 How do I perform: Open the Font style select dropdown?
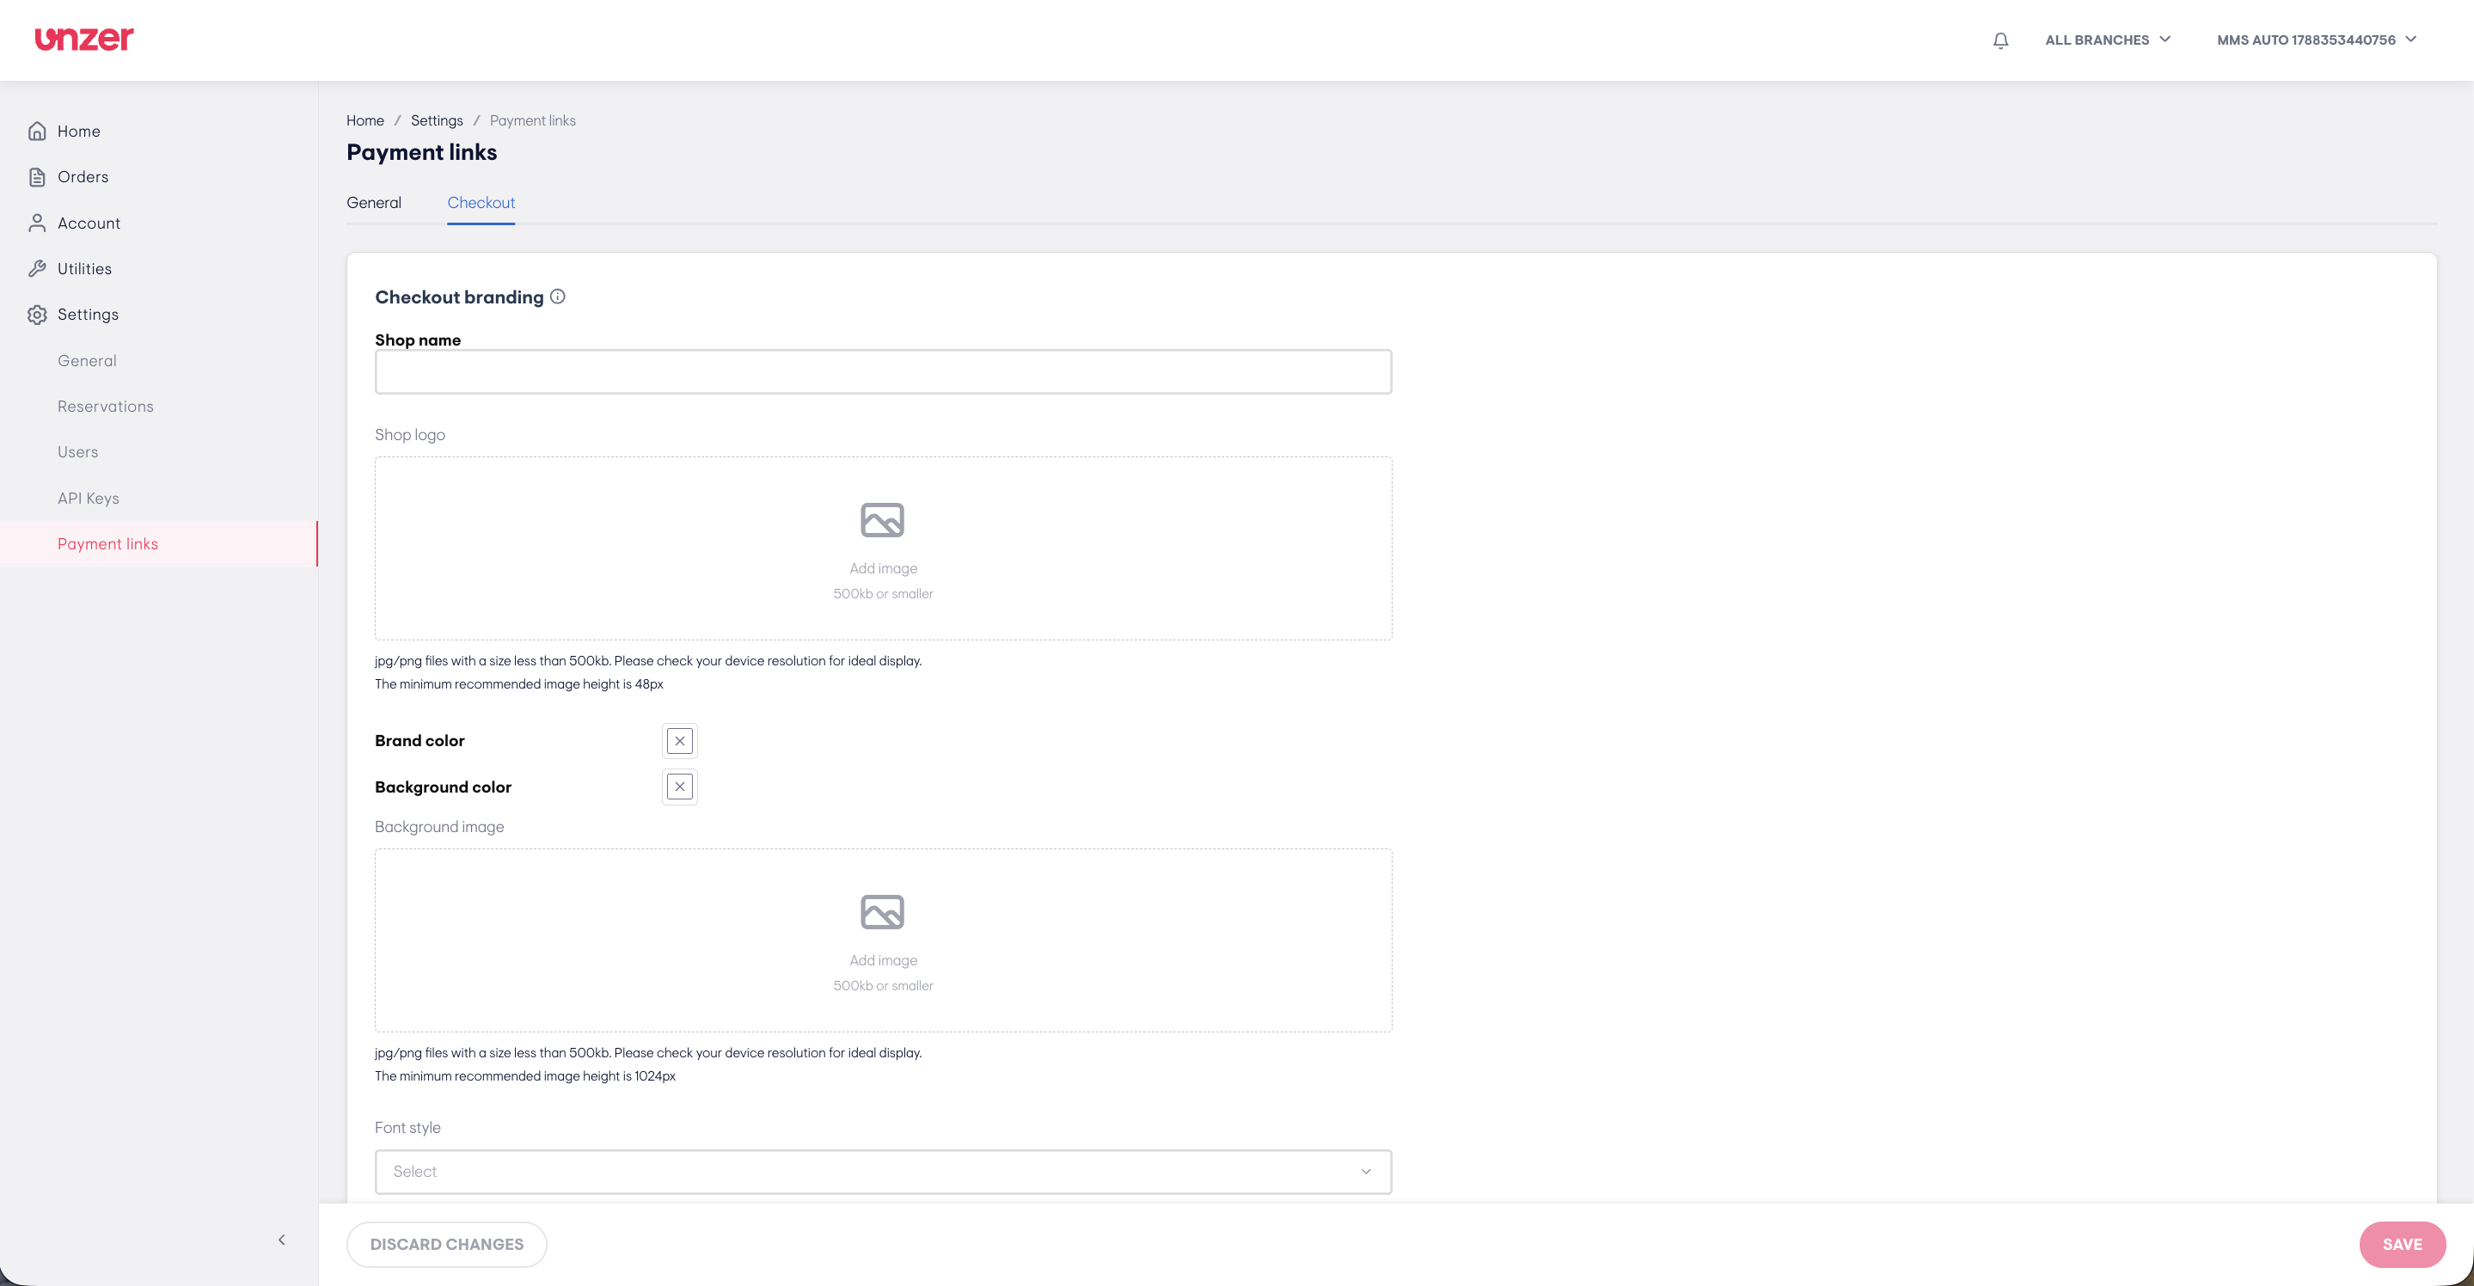pos(883,1172)
